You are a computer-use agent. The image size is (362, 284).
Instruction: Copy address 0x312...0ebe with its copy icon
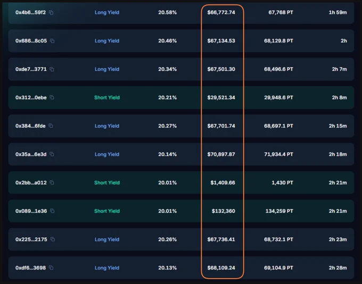pos(52,97)
